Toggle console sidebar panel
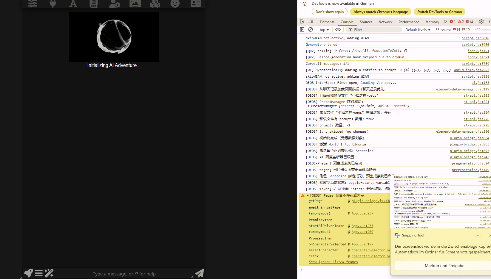Image resolution: width=491 pixels, height=279 pixels. coord(302,29)
